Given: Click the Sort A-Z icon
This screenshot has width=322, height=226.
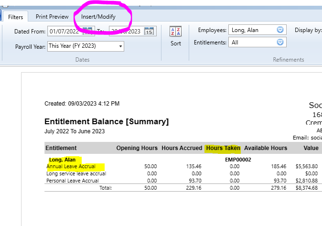Looking at the screenshot, I should (x=175, y=32).
